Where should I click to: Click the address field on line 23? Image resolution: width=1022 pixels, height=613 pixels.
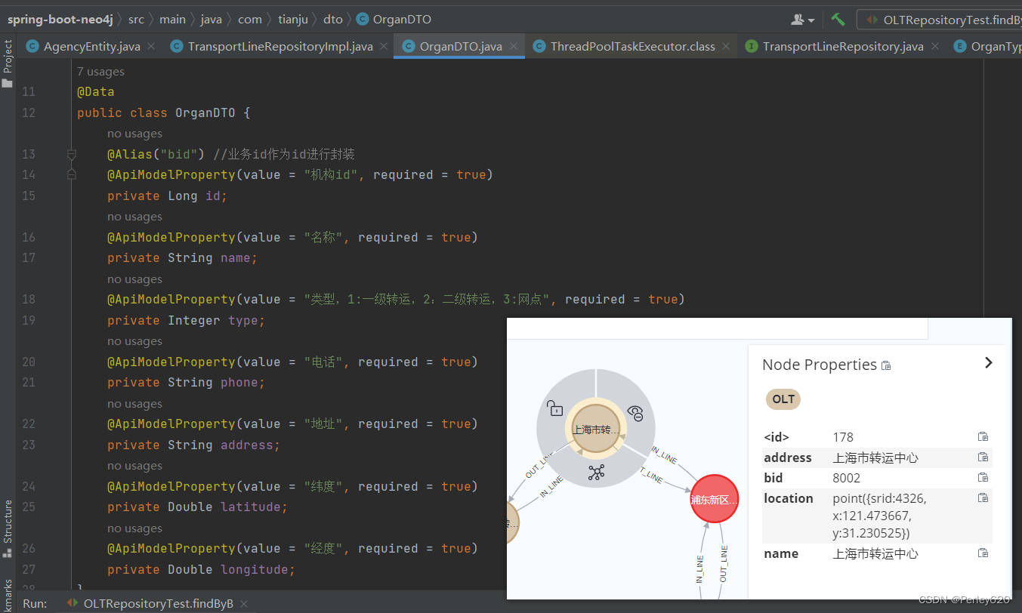pos(247,445)
